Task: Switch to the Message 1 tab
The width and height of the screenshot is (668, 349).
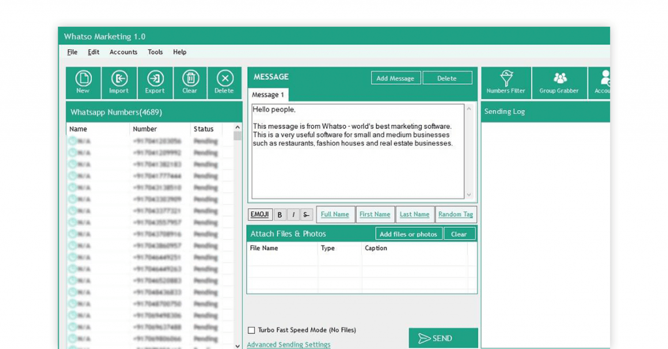Action: pos(267,95)
